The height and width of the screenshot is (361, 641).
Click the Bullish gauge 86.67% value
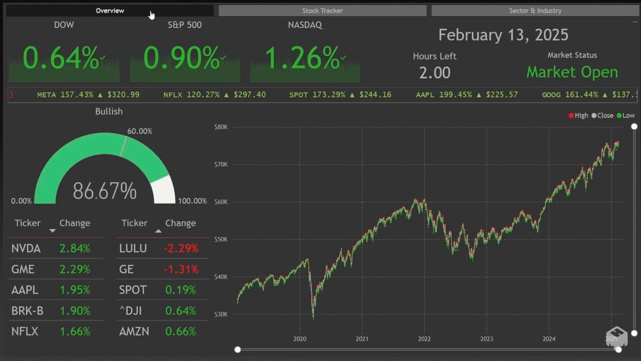(x=104, y=191)
